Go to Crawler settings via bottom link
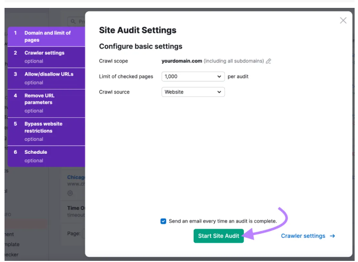 click(308, 236)
